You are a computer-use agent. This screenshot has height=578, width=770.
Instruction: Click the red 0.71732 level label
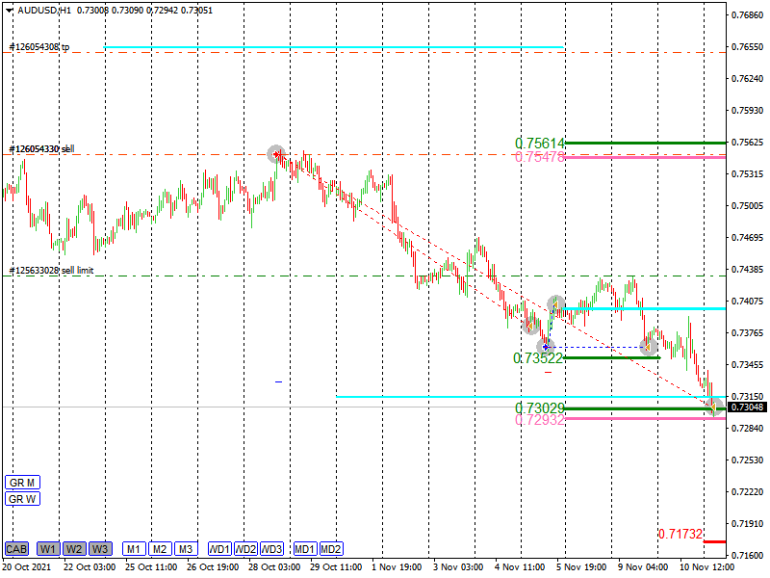pyautogui.click(x=680, y=534)
